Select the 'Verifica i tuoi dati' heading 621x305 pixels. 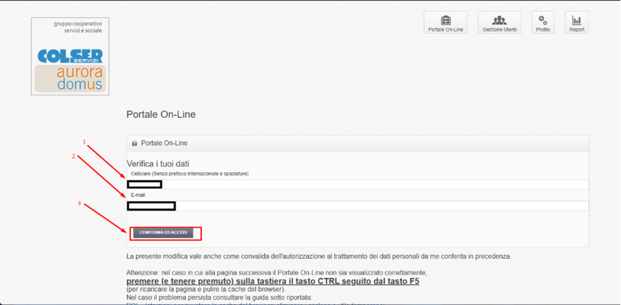(x=158, y=164)
